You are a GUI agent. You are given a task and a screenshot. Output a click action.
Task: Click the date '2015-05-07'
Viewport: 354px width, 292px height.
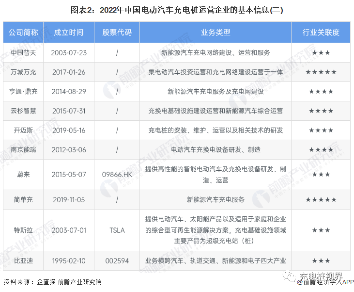point(69,175)
